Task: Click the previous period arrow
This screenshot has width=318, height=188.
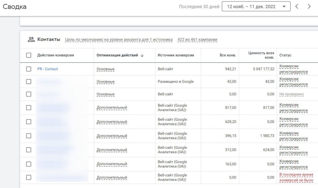Action: point(297,7)
